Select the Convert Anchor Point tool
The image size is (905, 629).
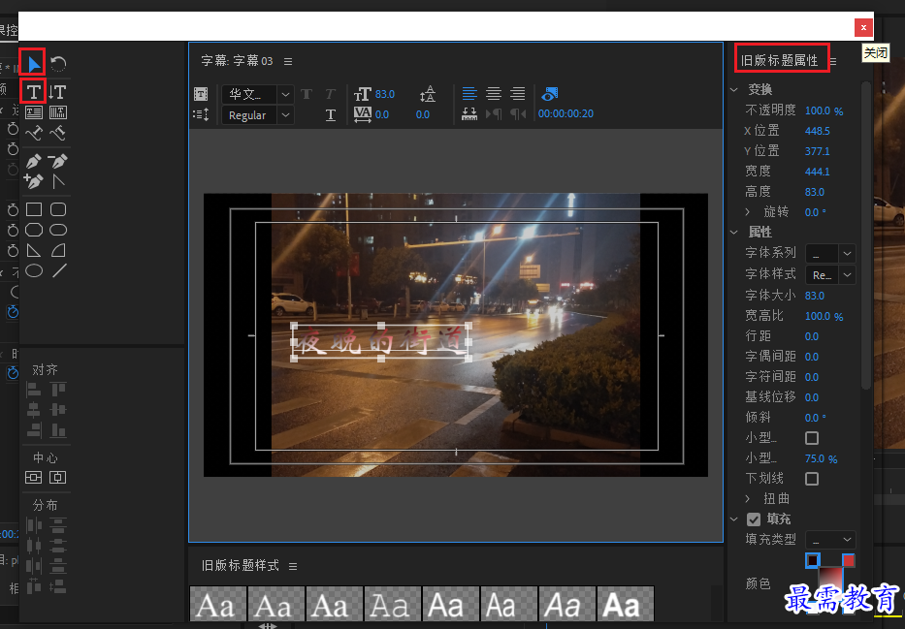click(x=58, y=181)
